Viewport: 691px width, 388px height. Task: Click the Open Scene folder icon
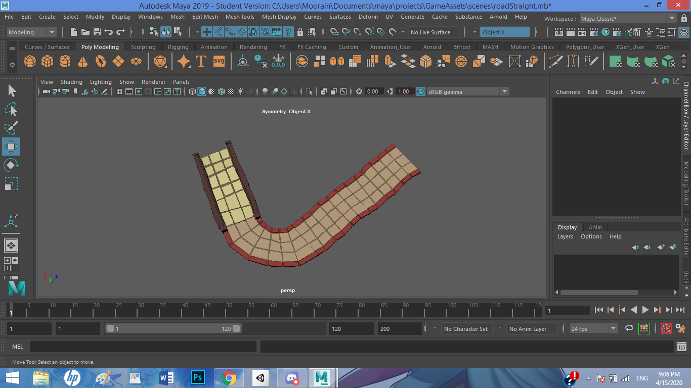85,32
